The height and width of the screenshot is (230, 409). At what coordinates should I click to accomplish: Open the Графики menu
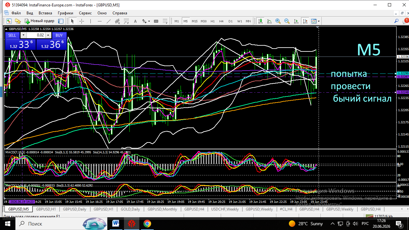pyautogui.click(x=66, y=13)
